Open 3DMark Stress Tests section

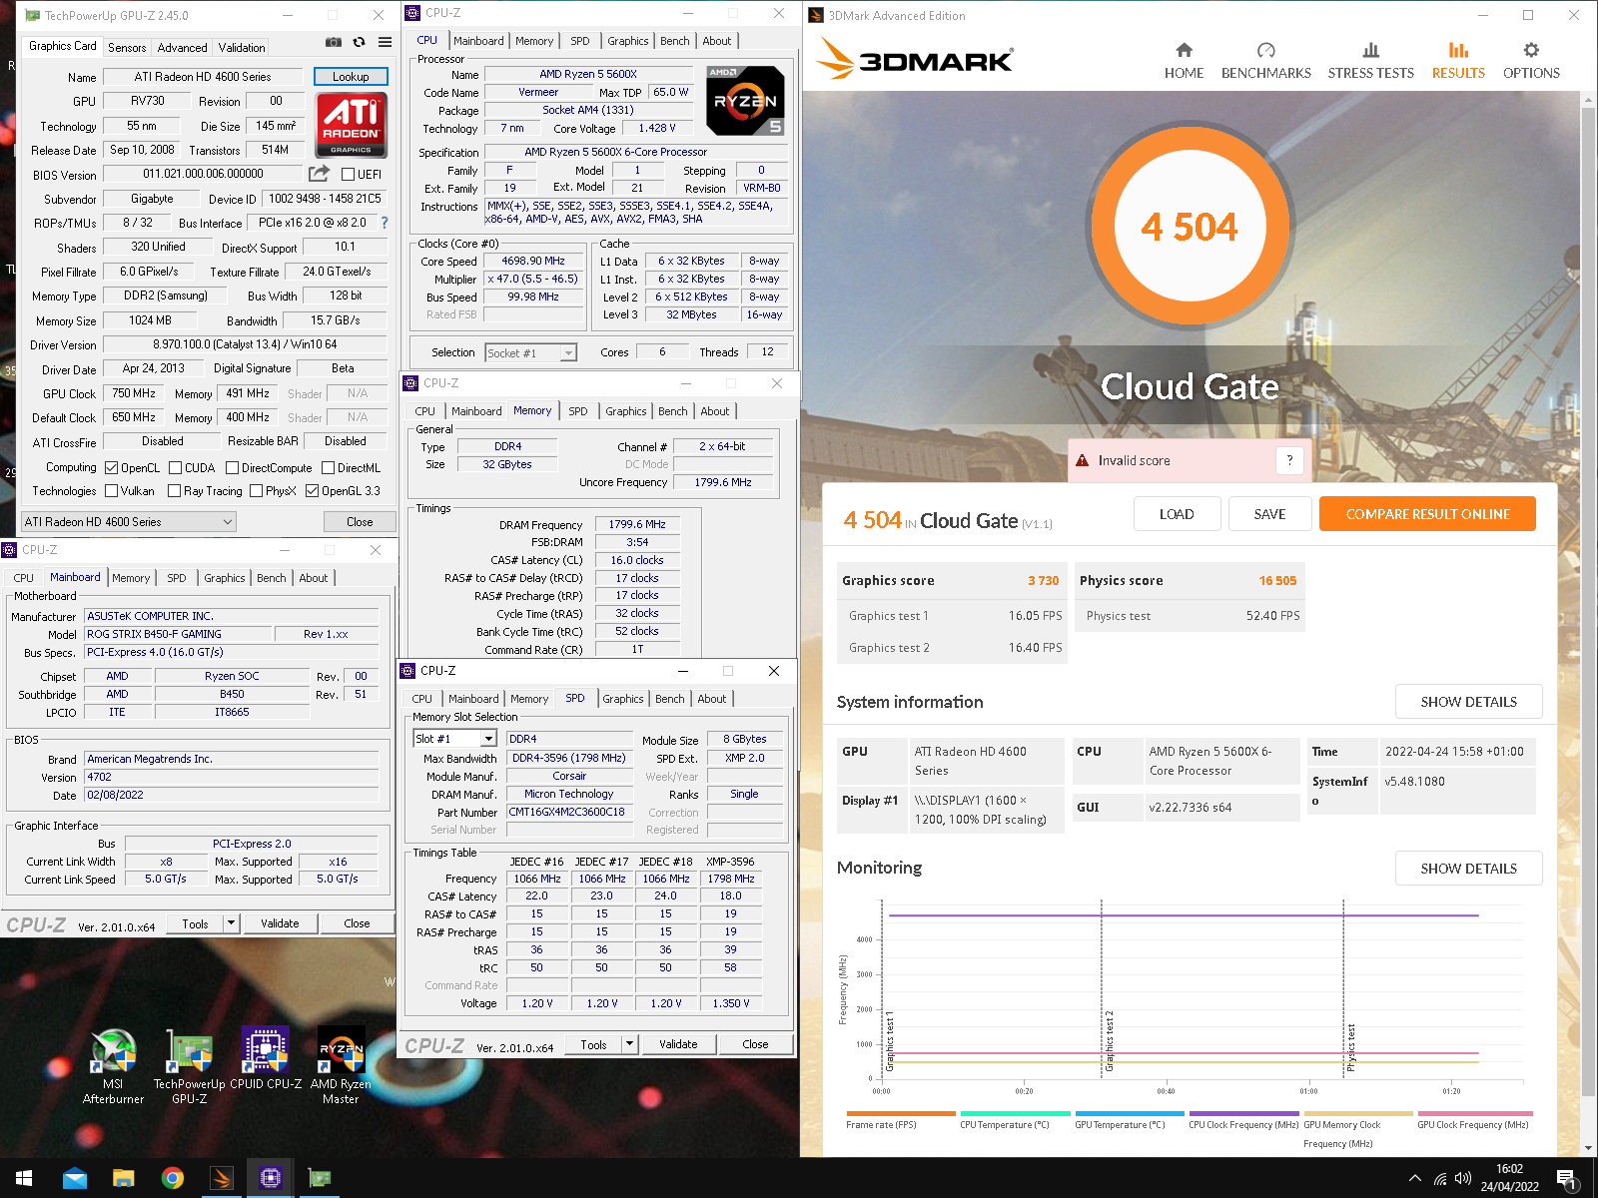1370,61
